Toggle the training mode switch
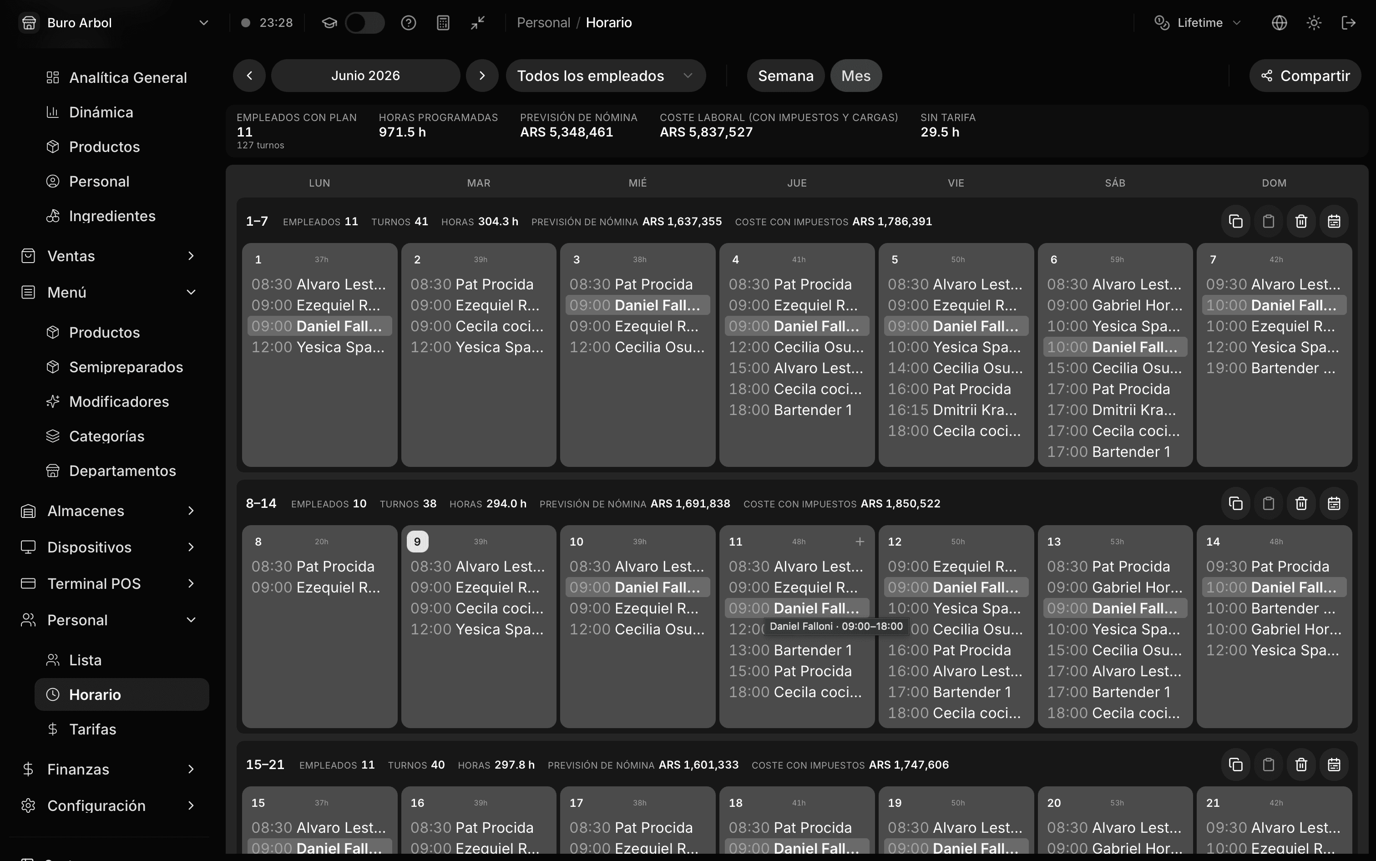This screenshot has width=1376, height=861. (x=365, y=23)
